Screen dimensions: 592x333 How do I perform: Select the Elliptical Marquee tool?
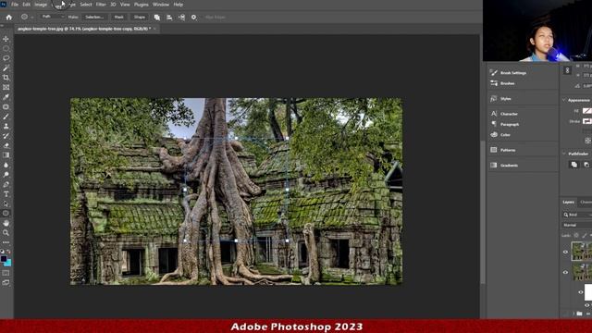6,49
